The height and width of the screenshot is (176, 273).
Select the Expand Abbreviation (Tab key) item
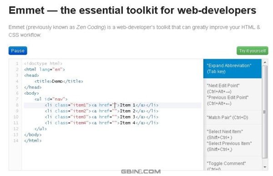click(x=232, y=69)
